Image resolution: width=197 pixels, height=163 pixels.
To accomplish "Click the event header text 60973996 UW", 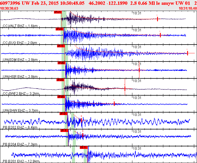I will [15, 3].
